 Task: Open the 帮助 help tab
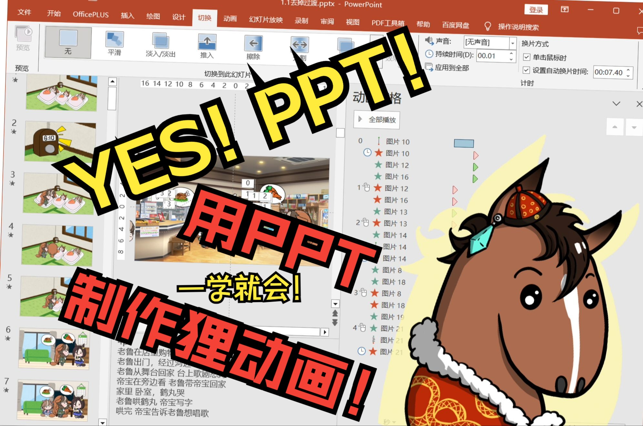423,24
